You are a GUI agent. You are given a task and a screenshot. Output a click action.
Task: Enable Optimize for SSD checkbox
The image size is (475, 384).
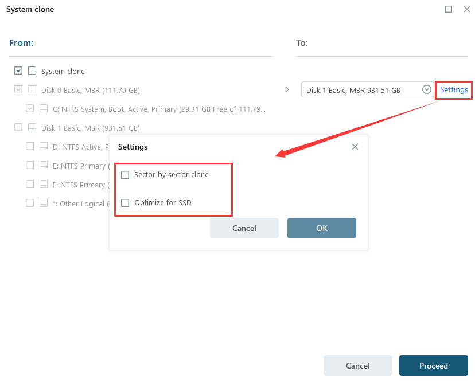[x=125, y=203]
